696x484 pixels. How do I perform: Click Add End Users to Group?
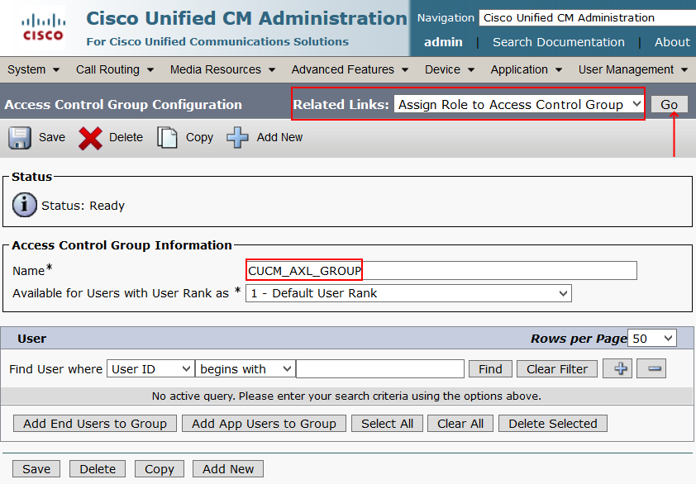pos(95,423)
